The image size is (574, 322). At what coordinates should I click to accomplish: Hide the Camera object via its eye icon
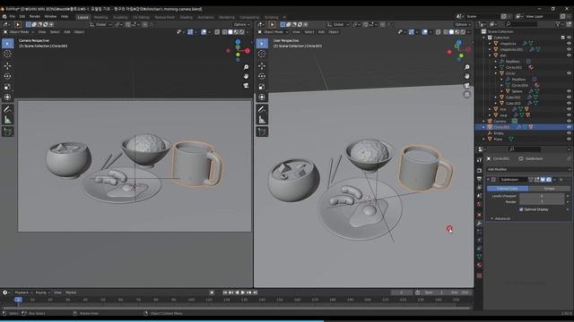(569, 121)
